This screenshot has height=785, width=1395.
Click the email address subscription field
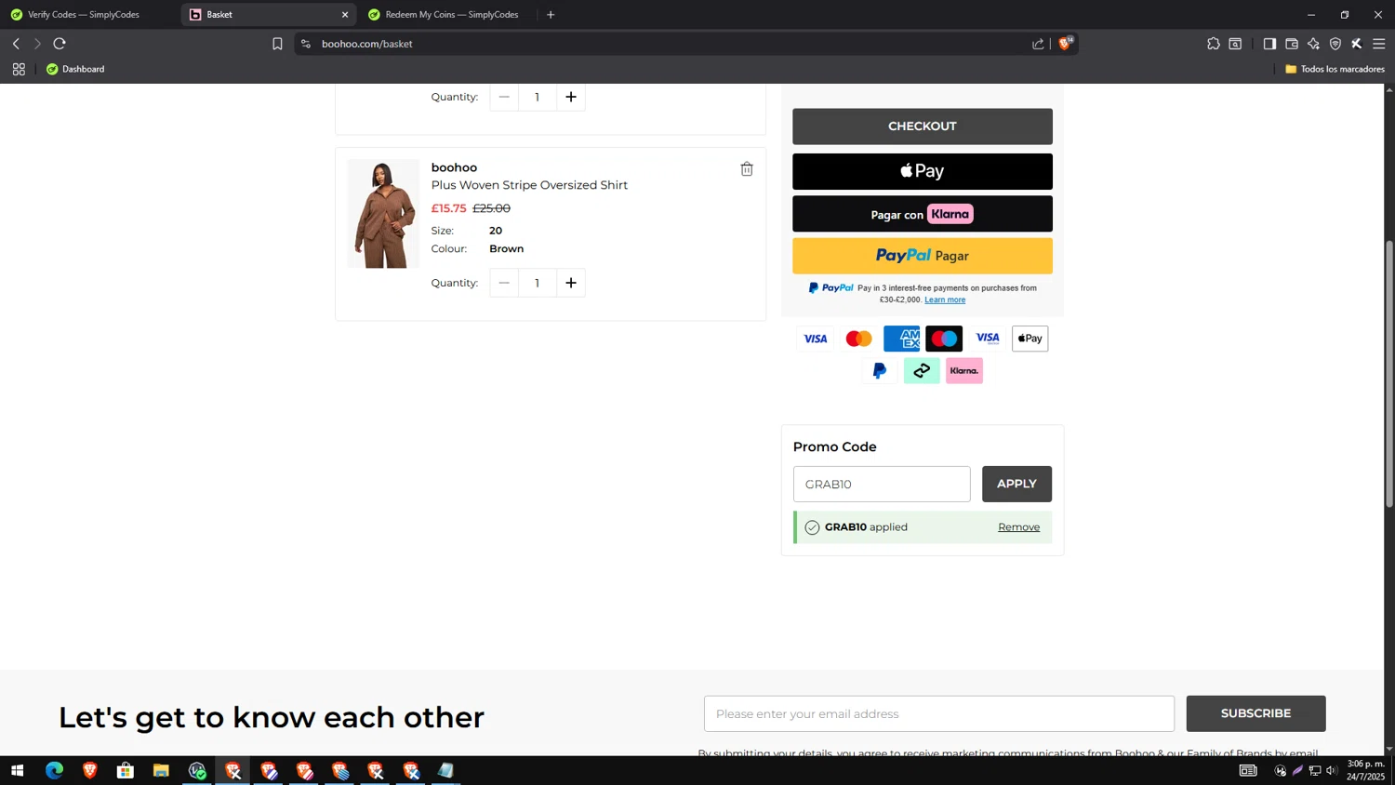(939, 713)
